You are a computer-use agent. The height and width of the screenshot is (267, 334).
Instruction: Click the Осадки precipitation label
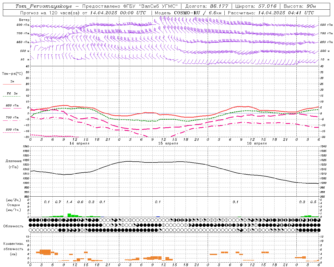(13, 205)
